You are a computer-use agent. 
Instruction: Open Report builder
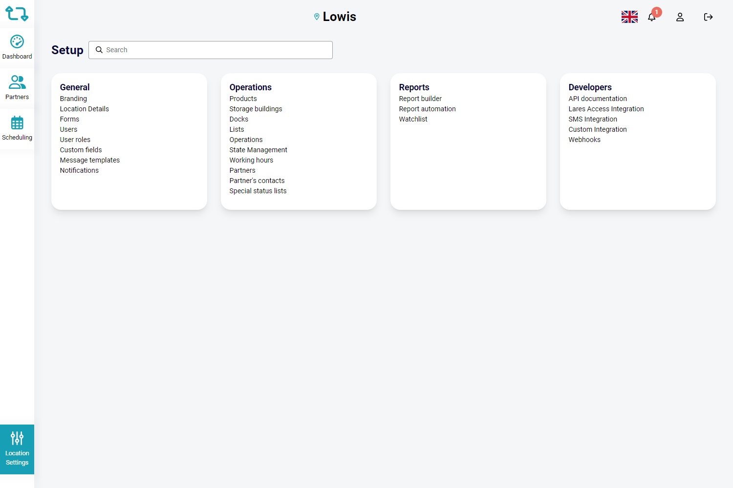point(420,99)
